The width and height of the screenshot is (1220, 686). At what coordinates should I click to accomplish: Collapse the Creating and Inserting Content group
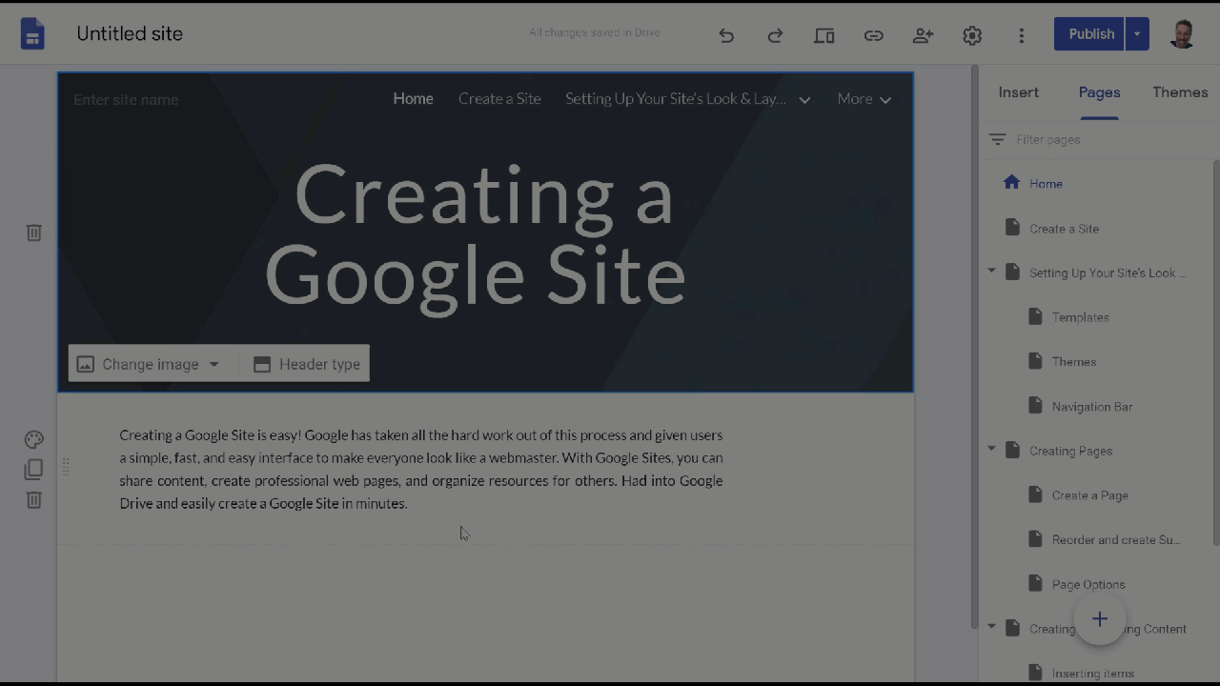tap(991, 627)
